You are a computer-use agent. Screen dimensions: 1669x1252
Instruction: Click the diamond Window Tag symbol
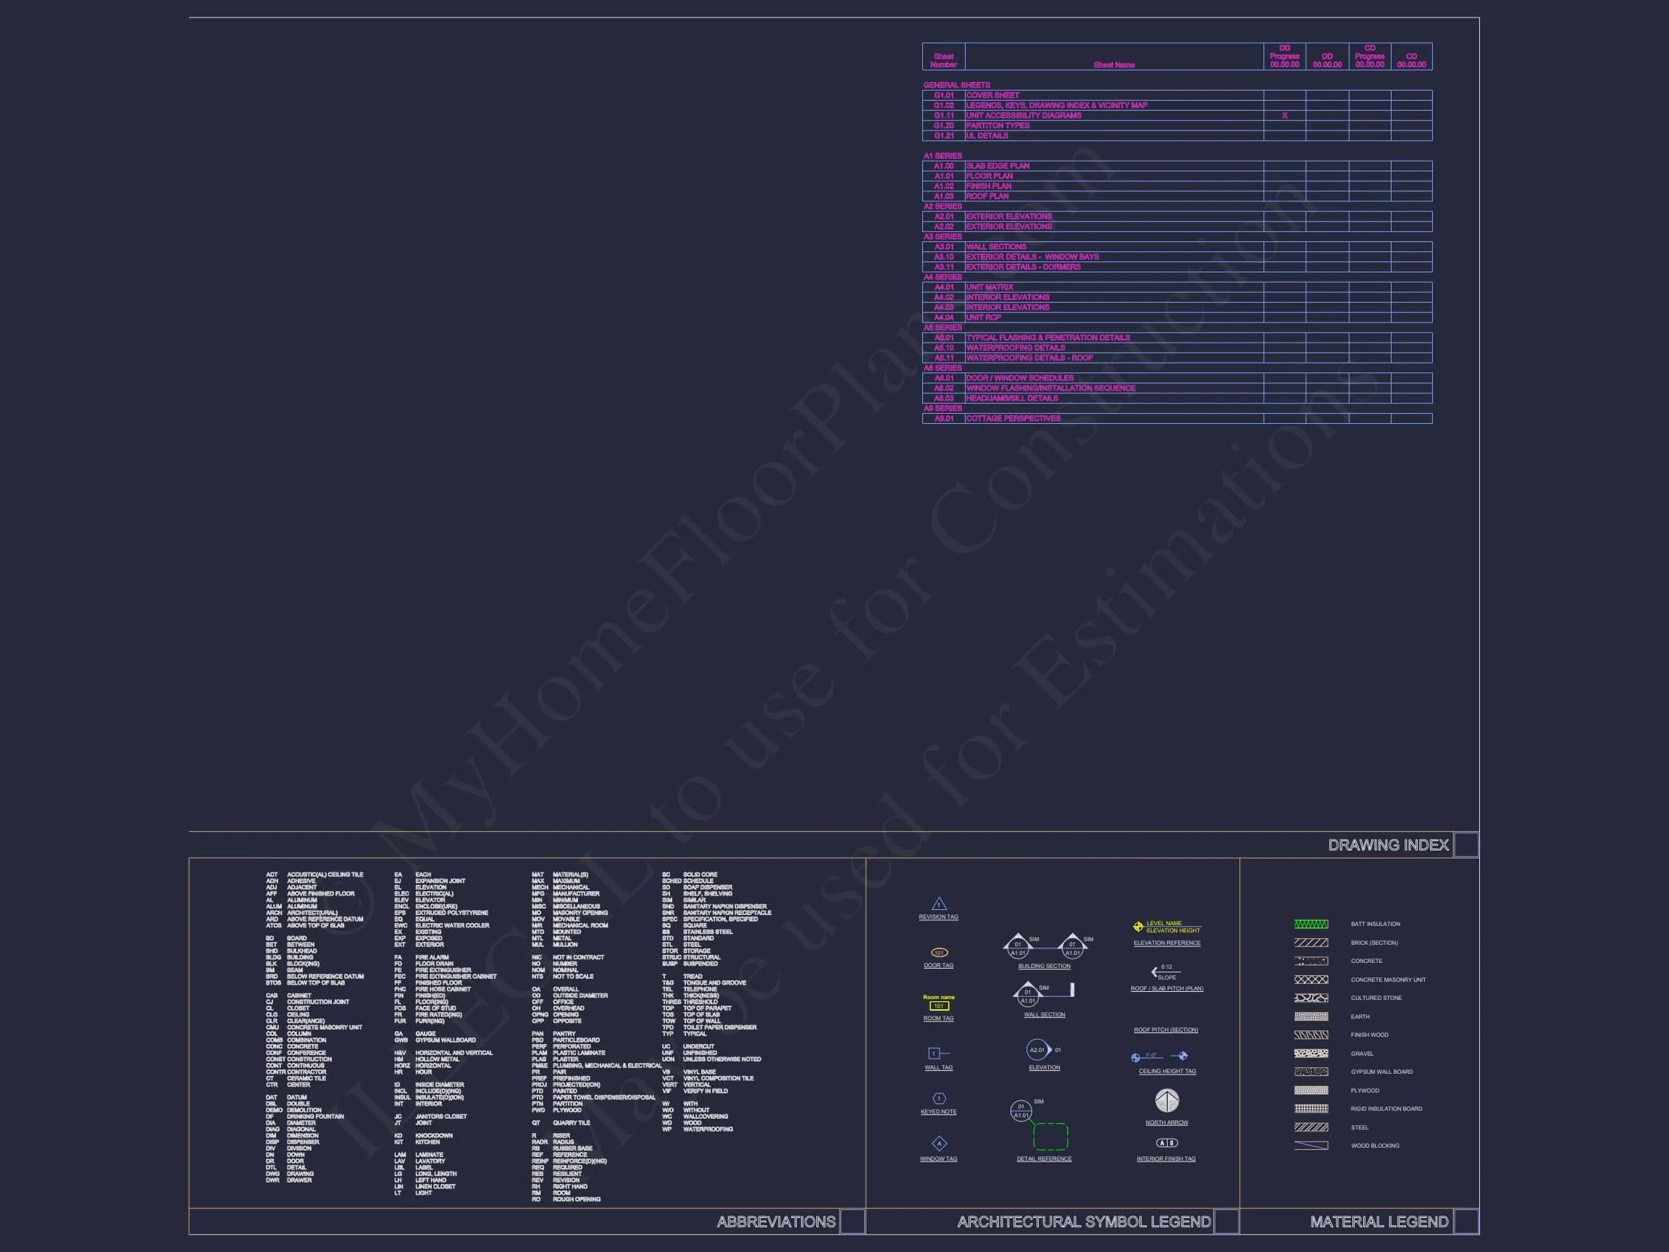[x=939, y=1143]
